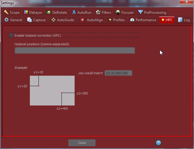
Task: Open the AutoGuide tab
Action: tap(62, 20)
